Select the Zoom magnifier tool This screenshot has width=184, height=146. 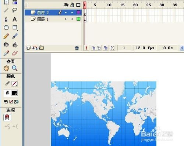tap(15, 68)
